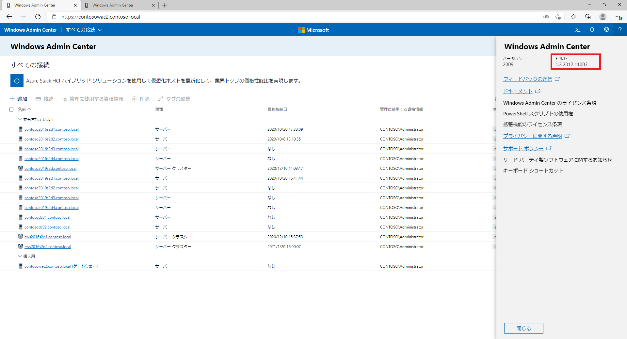Open the PowerShell console icon in header
Viewport: 627px width, 339px height.
[x=577, y=30]
